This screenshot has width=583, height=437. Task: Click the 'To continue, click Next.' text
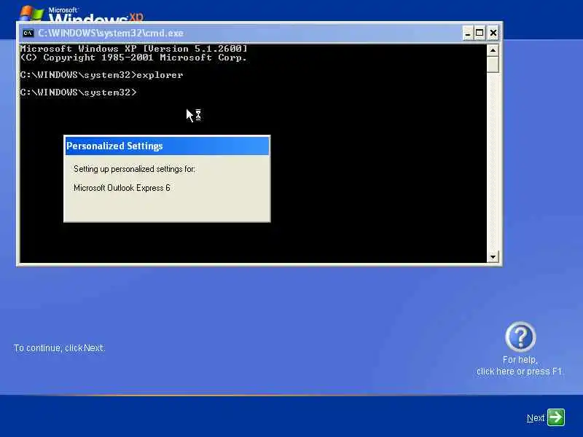pyautogui.click(x=60, y=348)
